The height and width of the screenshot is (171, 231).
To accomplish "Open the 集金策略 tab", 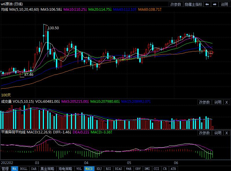I will pyautogui.click(x=47, y=169).
